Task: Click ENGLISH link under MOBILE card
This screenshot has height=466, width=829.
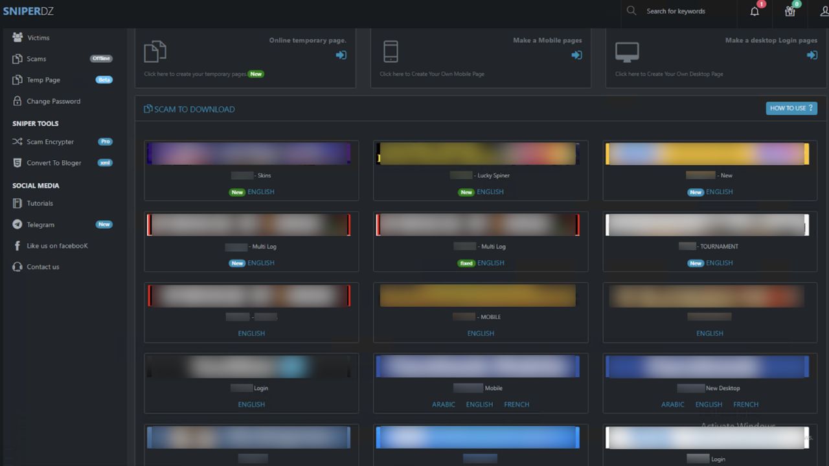Action: coord(481,333)
